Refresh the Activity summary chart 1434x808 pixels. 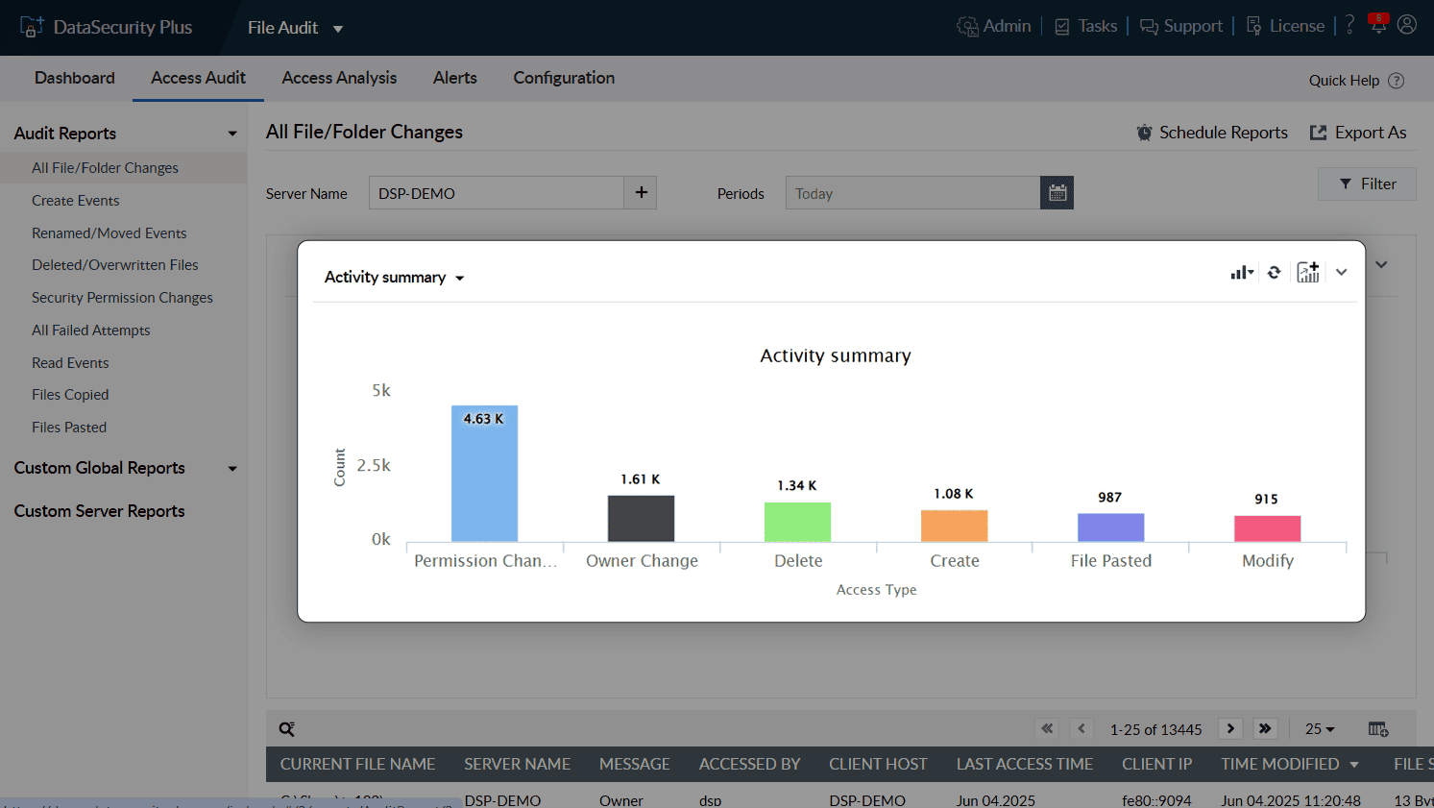tap(1274, 273)
